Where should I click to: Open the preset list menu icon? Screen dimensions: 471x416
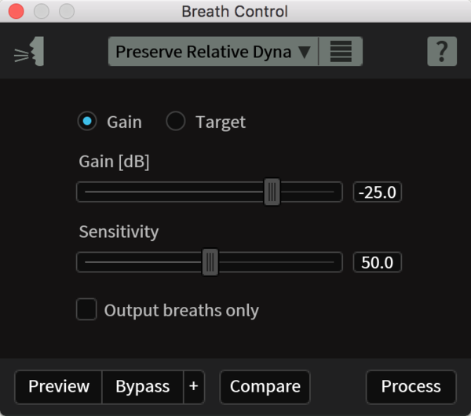click(341, 52)
